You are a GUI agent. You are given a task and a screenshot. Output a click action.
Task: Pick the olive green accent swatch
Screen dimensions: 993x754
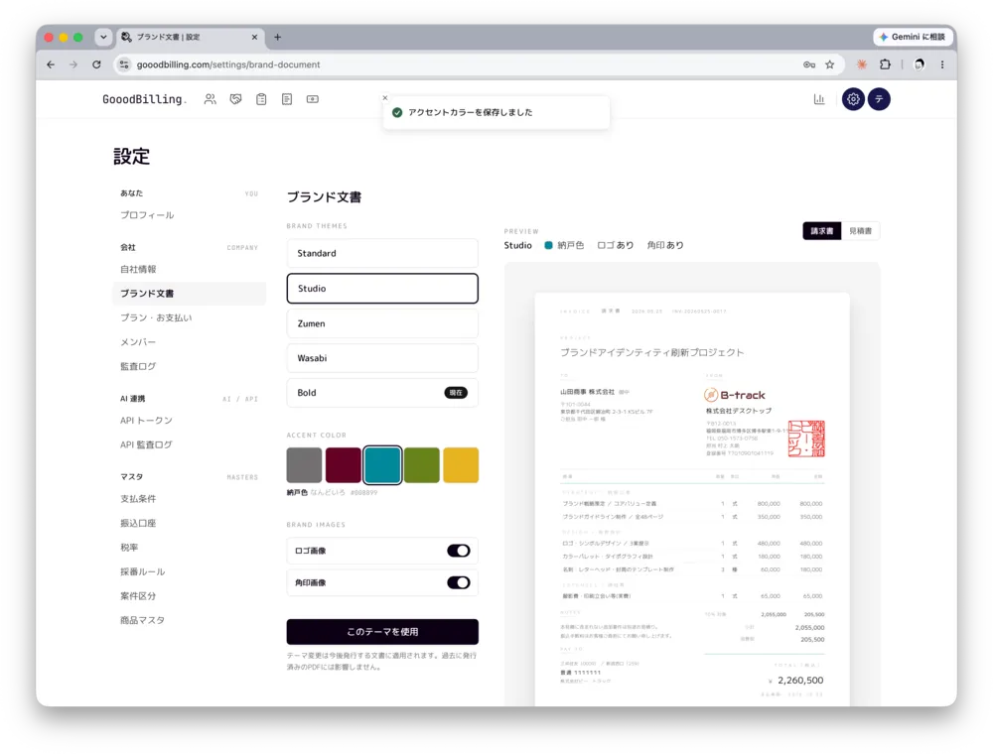(422, 465)
